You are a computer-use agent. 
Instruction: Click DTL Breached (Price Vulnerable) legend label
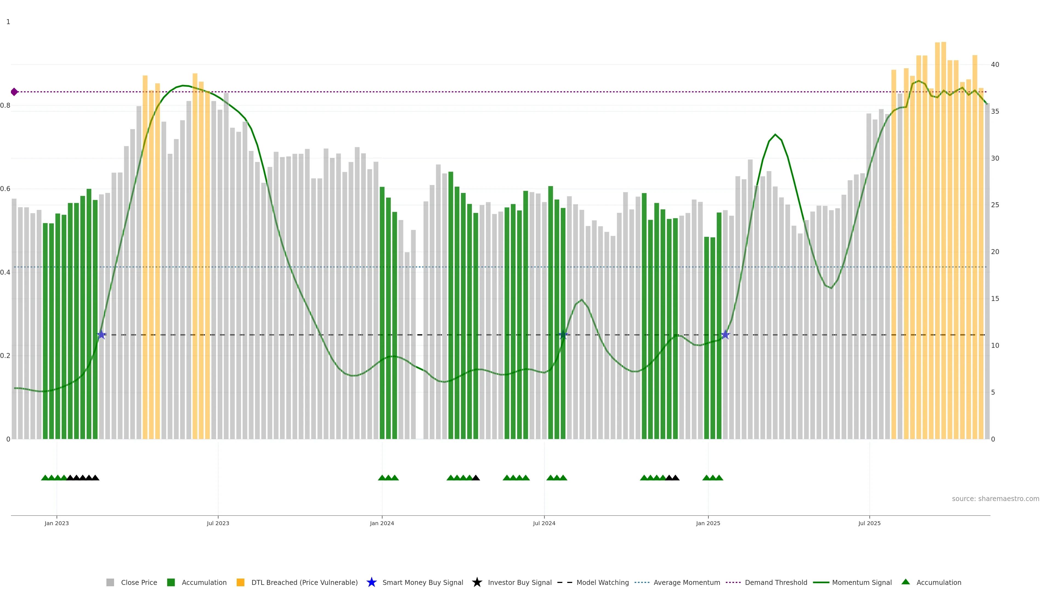point(304,583)
